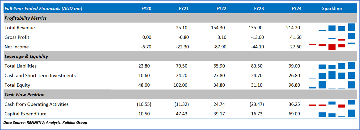The image size is (360, 130).
Task: Select the Leverage & Liquidity section header
Action: click(x=26, y=56)
